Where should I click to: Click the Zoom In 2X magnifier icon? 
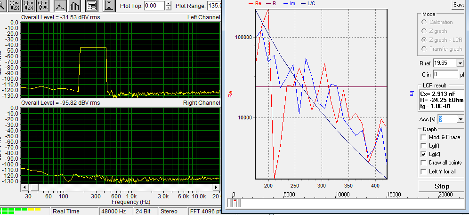(x=14, y=6)
